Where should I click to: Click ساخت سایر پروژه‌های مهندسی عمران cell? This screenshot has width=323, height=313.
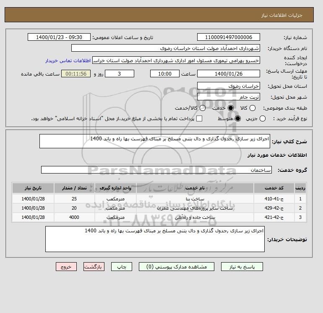[195, 208]
